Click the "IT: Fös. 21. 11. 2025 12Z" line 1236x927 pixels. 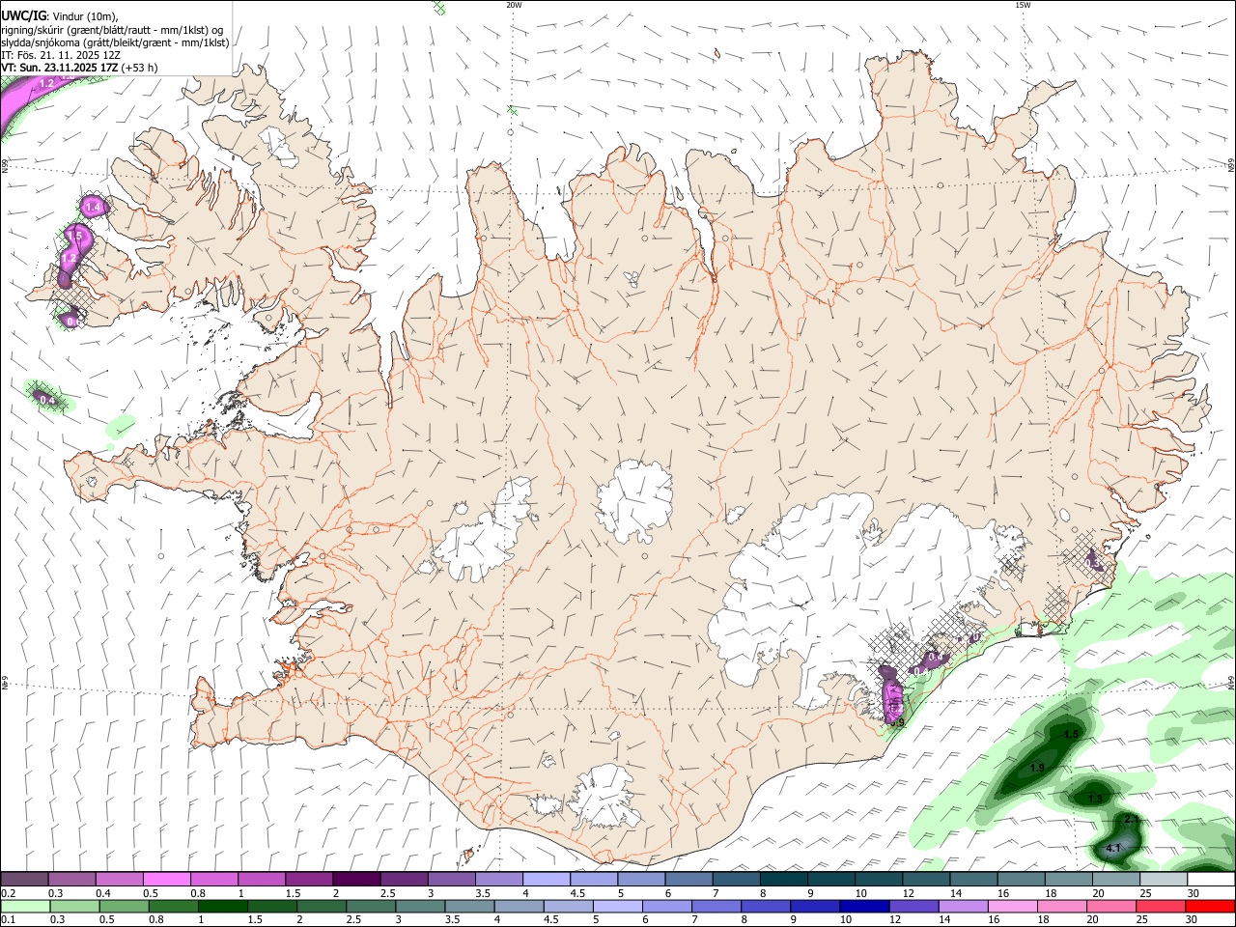click(61, 55)
